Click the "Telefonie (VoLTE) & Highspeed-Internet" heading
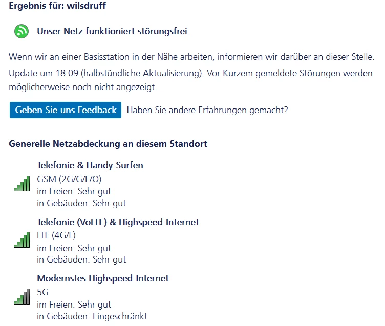This screenshot has height=326, width=385. click(118, 222)
